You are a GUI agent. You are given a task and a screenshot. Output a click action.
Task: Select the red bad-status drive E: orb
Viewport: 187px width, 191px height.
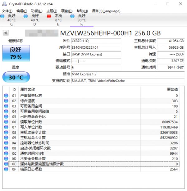tap(49, 16)
